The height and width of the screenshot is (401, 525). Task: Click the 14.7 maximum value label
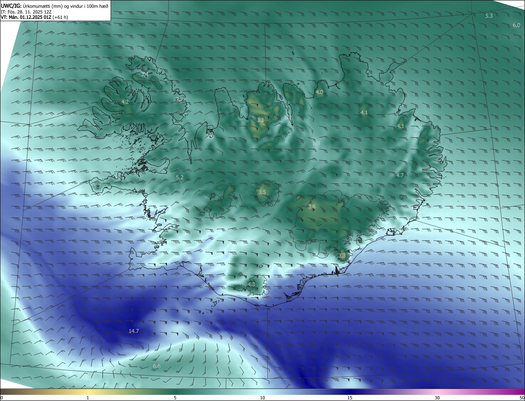pyautogui.click(x=134, y=331)
